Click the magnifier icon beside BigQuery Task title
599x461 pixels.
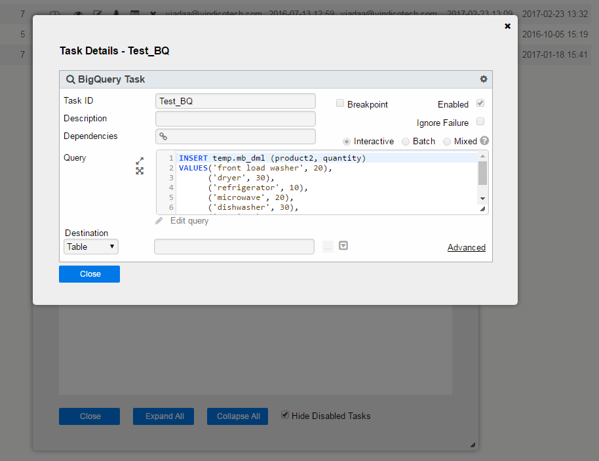pos(70,79)
